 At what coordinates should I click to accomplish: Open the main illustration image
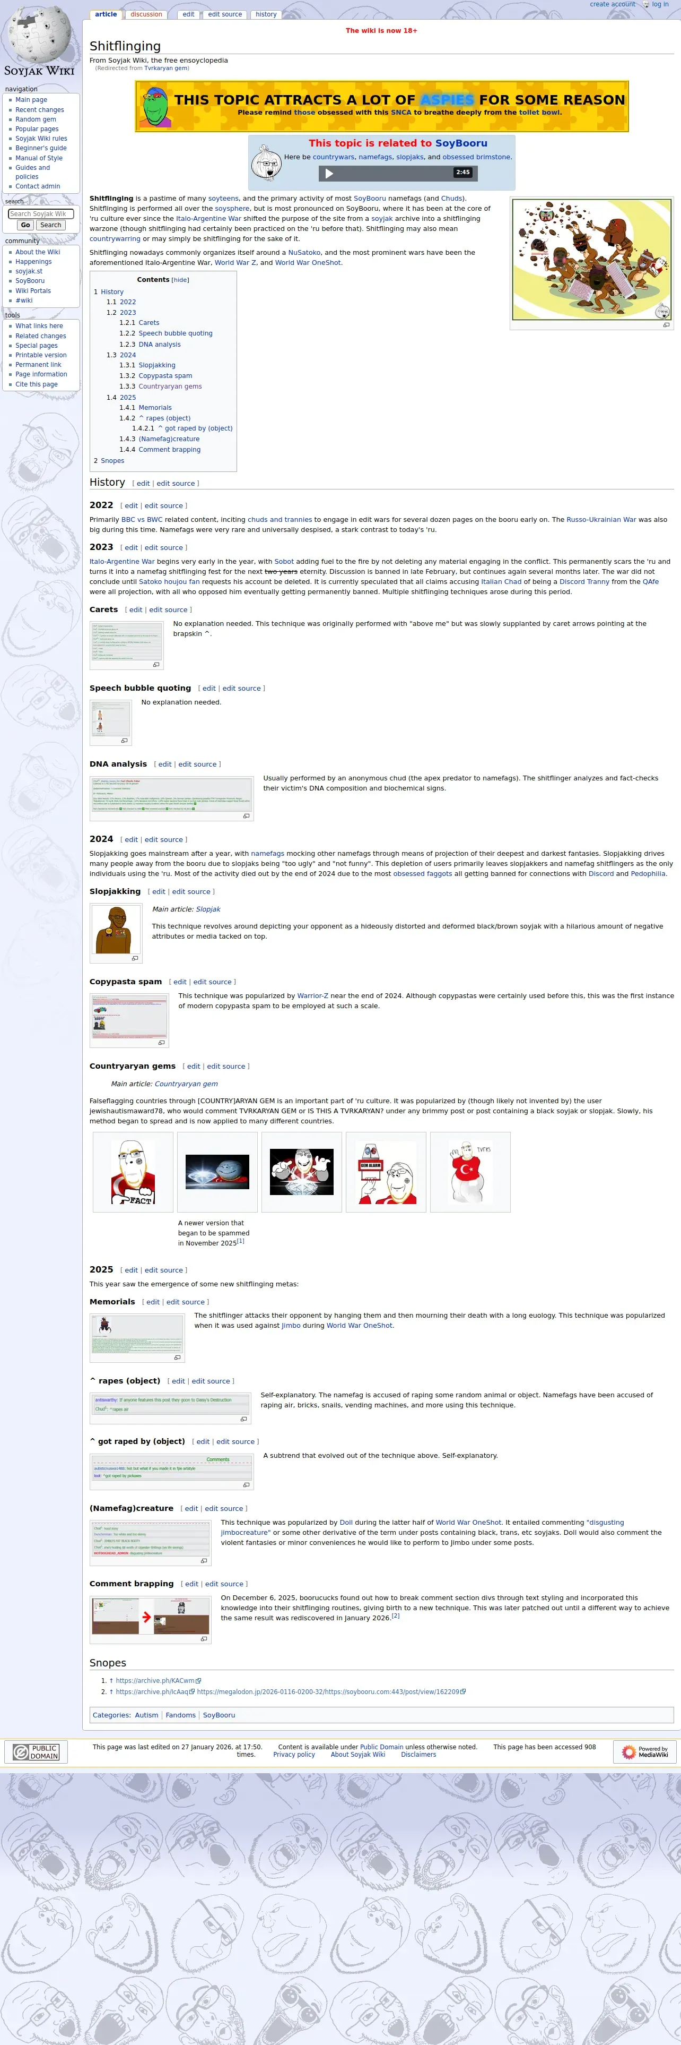click(591, 260)
